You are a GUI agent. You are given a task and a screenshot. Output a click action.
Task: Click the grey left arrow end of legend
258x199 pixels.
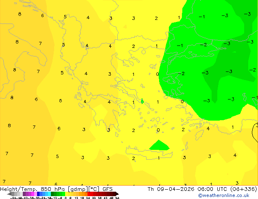(x=9, y=194)
